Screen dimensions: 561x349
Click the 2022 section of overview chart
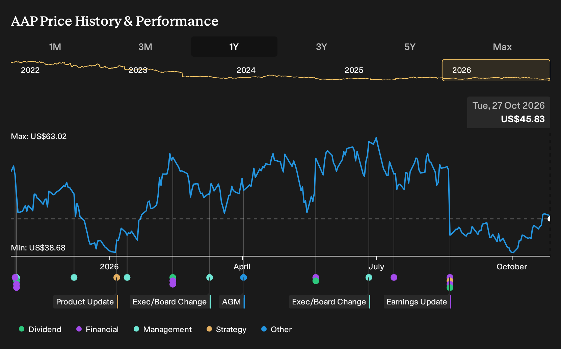click(x=30, y=70)
